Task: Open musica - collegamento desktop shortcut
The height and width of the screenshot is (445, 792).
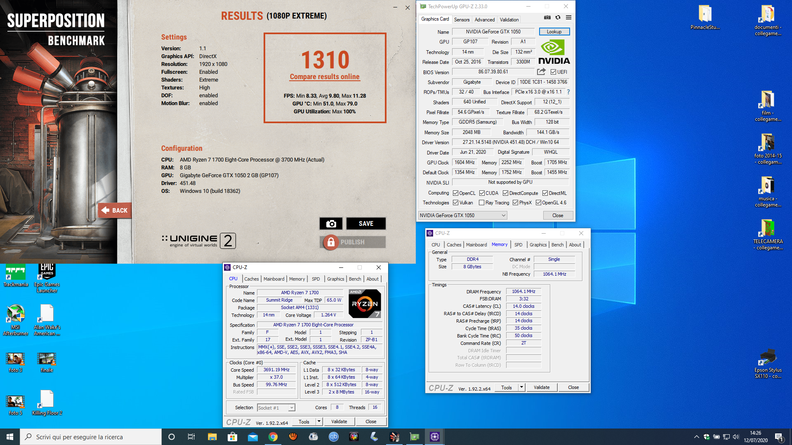Action: tap(768, 192)
